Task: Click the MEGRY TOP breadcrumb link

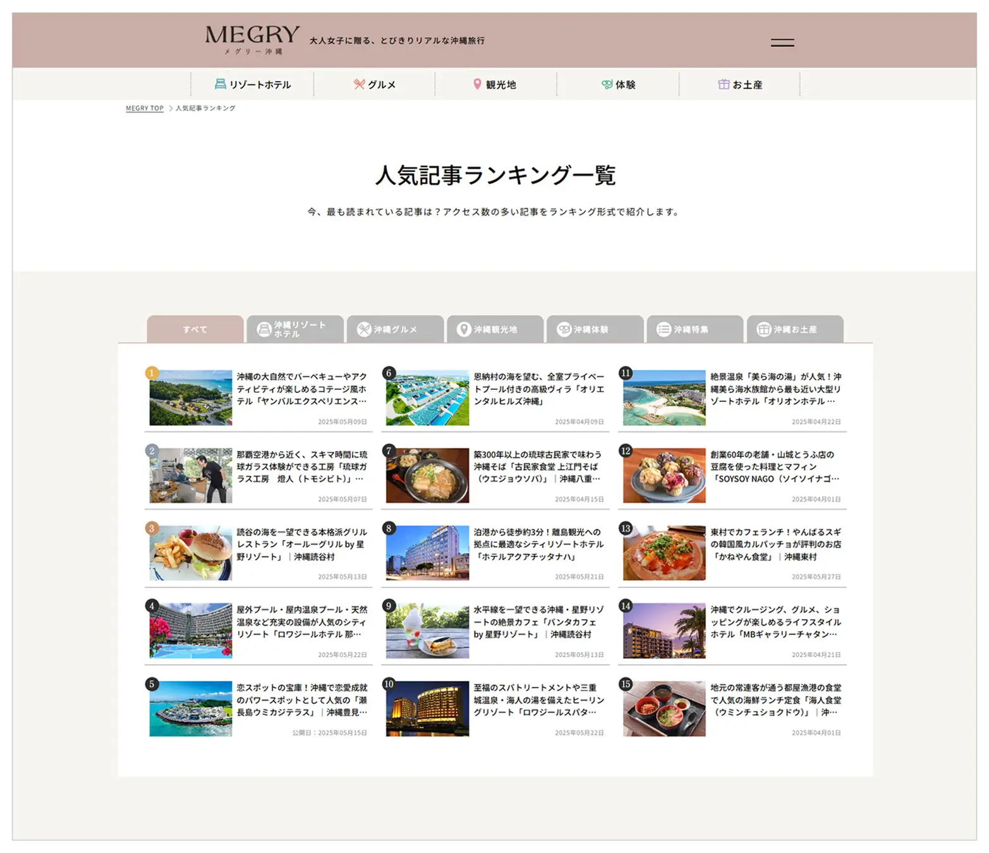Action: pyautogui.click(x=144, y=108)
